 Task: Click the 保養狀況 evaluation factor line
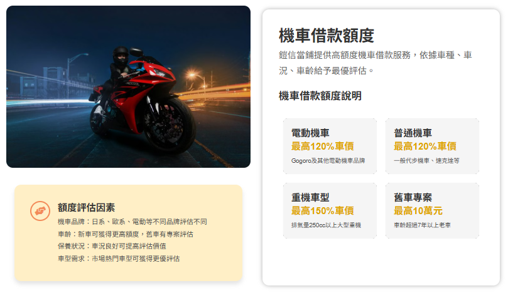112,246
